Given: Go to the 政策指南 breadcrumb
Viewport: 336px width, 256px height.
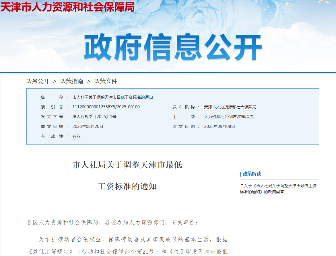Looking at the screenshot, I should [71, 81].
